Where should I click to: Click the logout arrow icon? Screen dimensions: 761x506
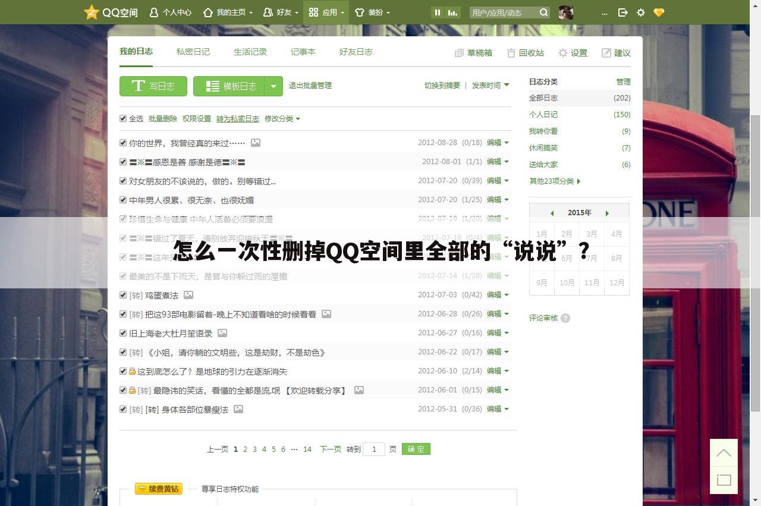pyautogui.click(x=622, y=12)
